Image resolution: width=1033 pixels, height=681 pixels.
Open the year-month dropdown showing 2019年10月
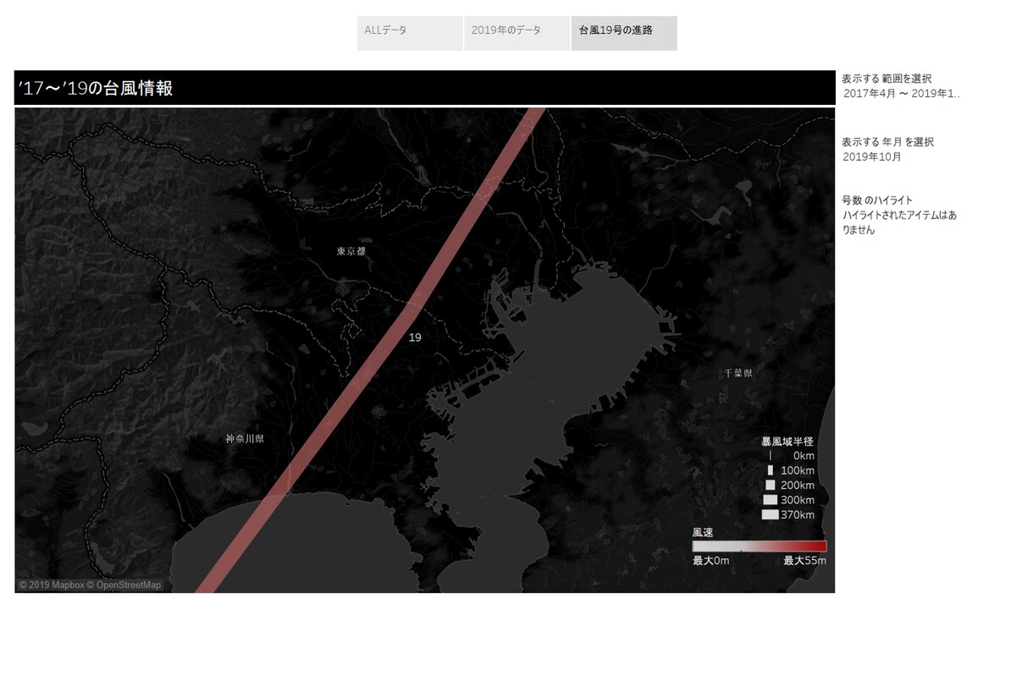(902, 157)
